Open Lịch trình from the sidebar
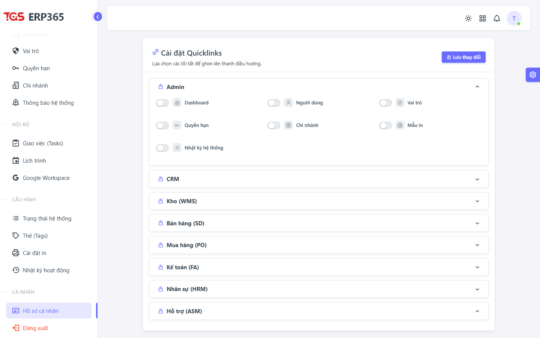Screen dimensions: 540x338 pyautogui.click(x=49, y=160)
